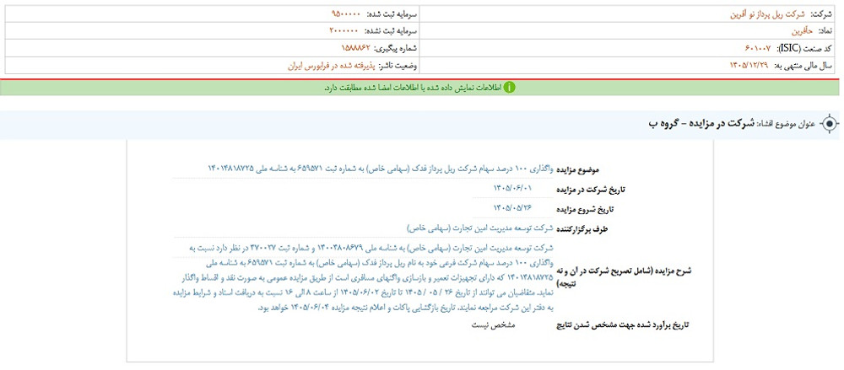Select tracking number ۱۵۸۸۸۶۲
This screenshot has width=844, height=370.
click(356, 48)
